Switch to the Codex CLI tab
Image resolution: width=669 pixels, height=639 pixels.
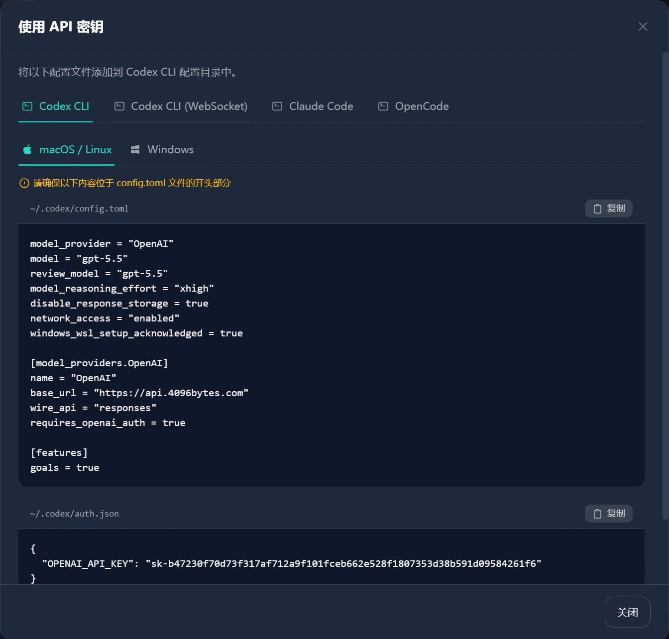point(56,106)
